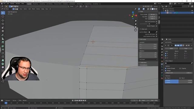
Task: Uncheck mirror Axis X checkbox
Action: [x=166, y=54]
